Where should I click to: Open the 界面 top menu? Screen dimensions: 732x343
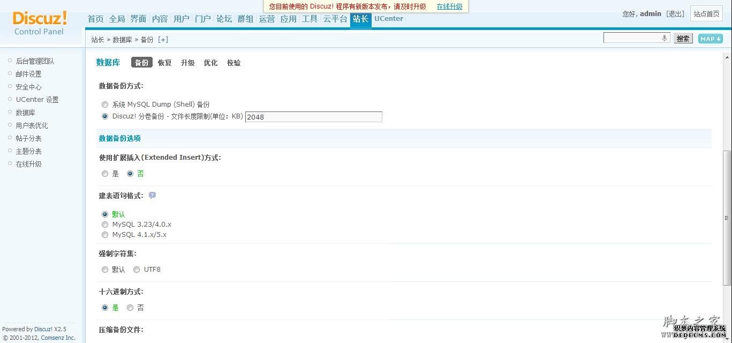(x=138, y=19)
